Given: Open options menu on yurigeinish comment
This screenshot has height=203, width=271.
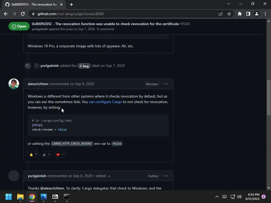Looking at the screenshot, I should 166,176.
